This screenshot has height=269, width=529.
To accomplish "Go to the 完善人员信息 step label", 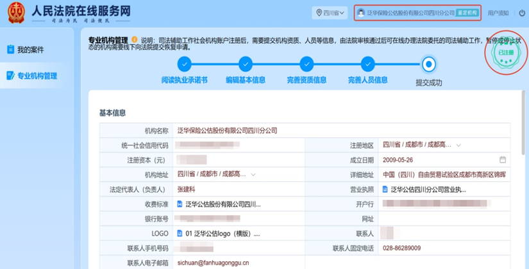I will point(368,80).
